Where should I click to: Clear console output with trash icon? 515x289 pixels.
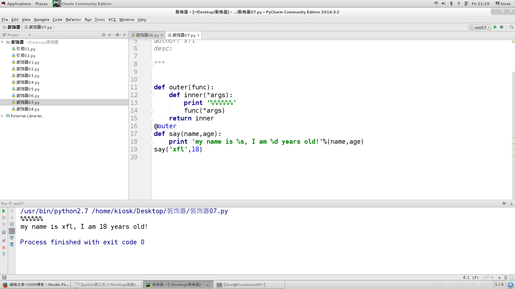point(12,244)
